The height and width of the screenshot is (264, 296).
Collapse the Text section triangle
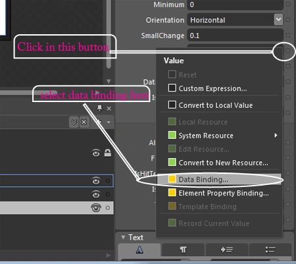click(x=123, y=237)
